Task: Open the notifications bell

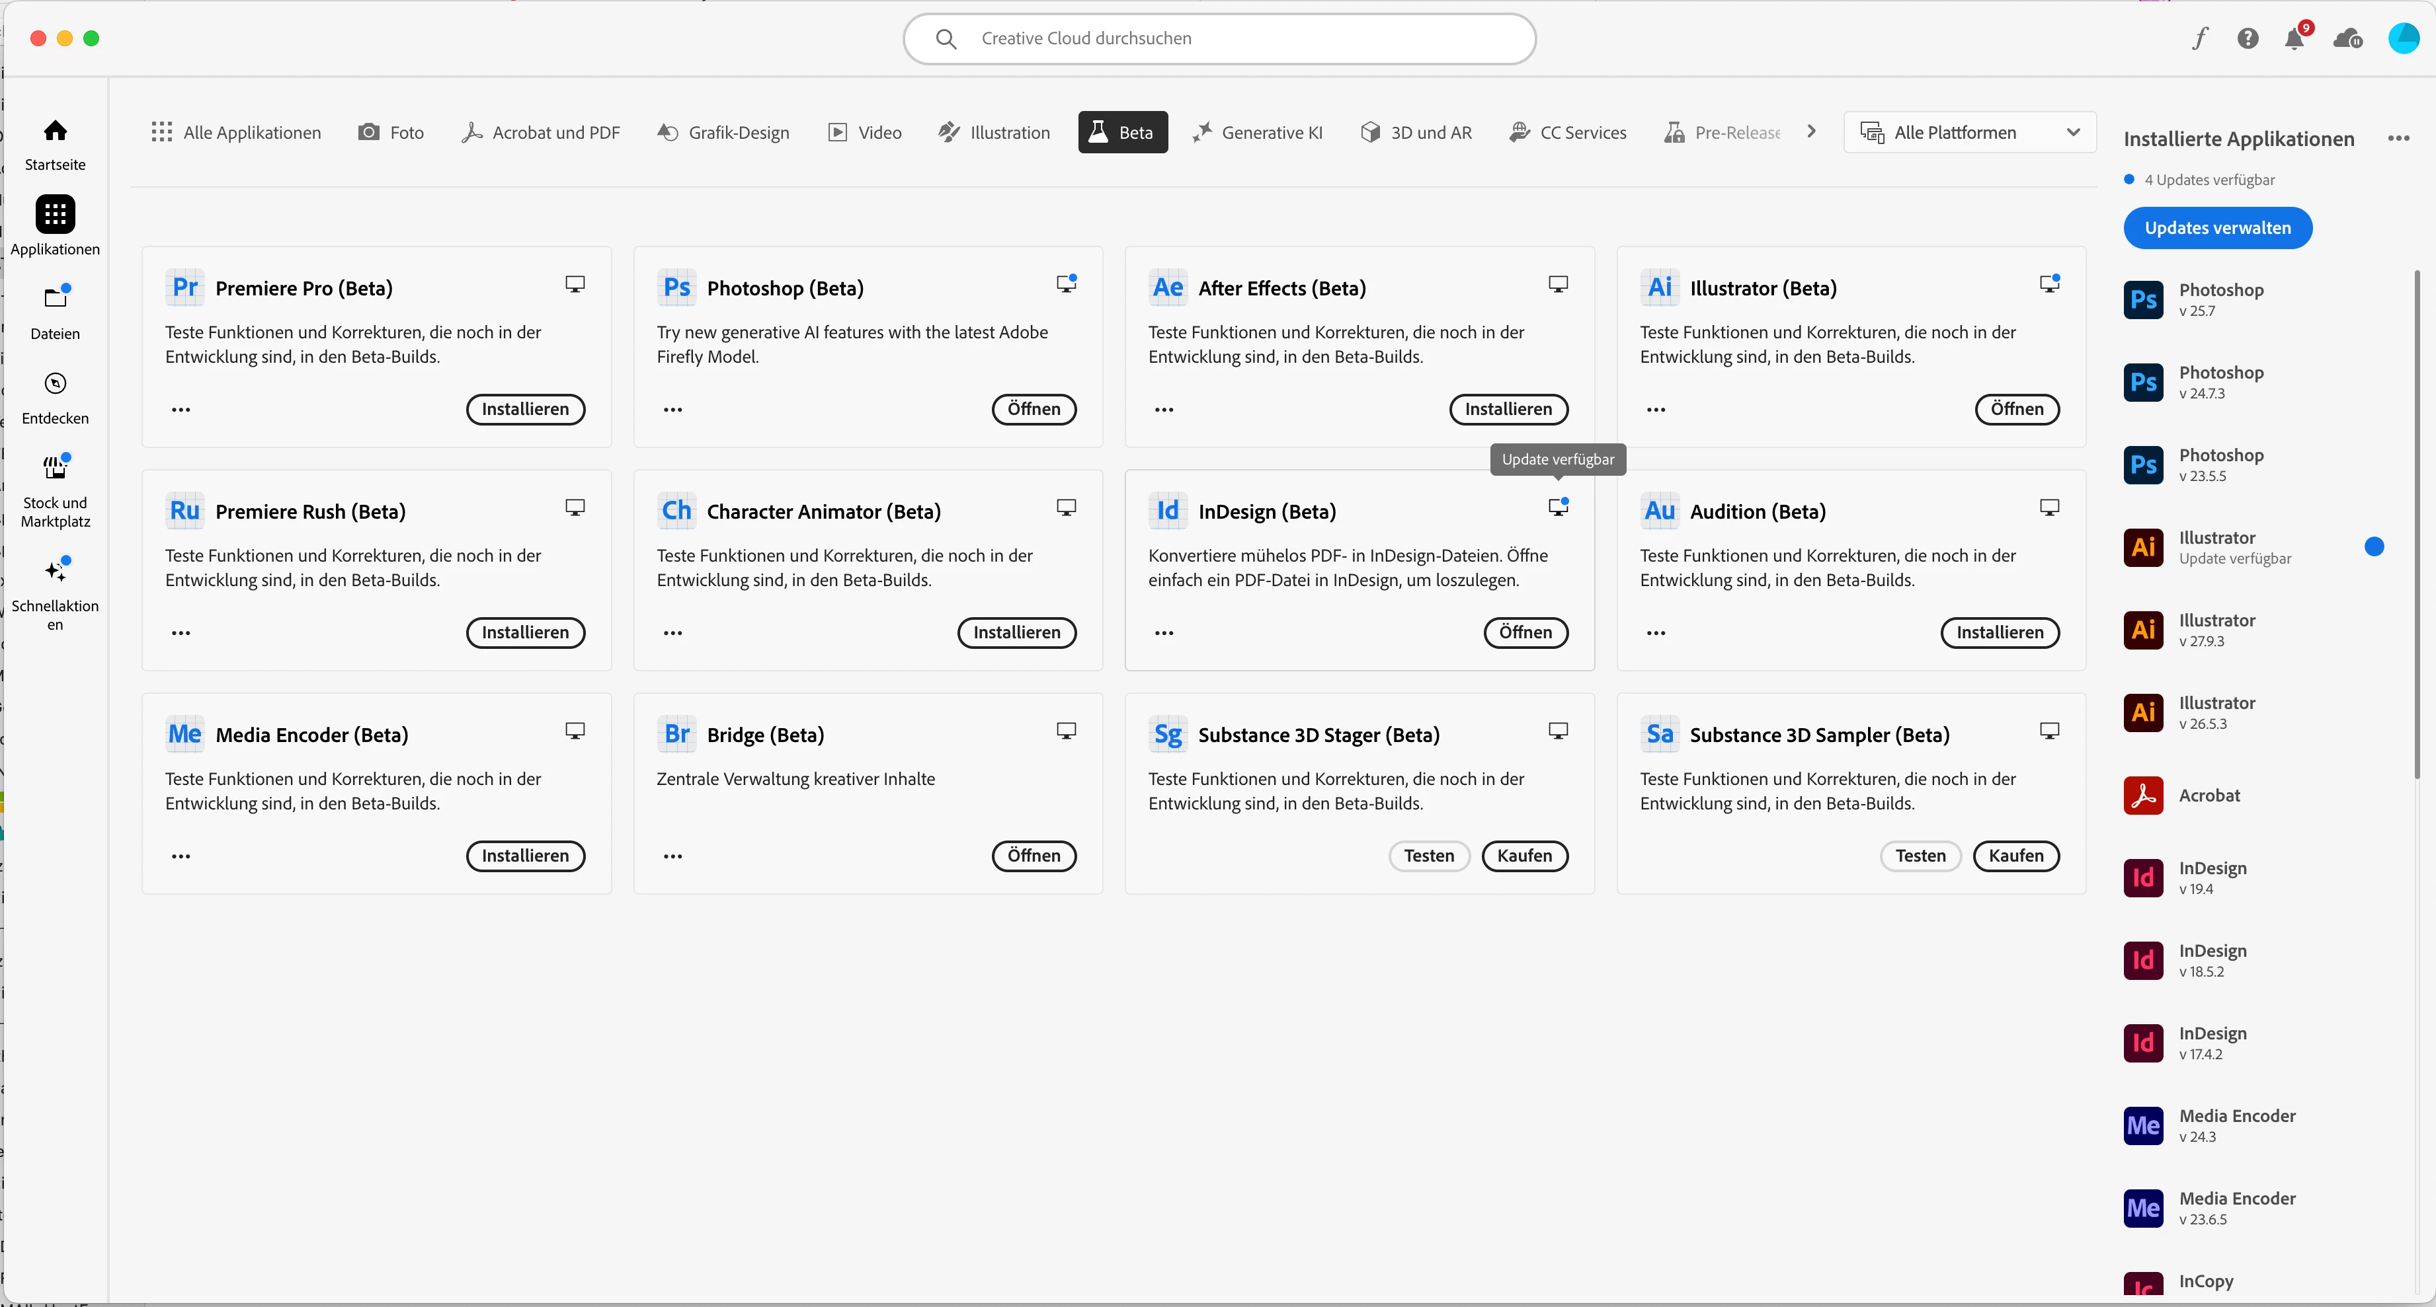Action: point(2294,39)
